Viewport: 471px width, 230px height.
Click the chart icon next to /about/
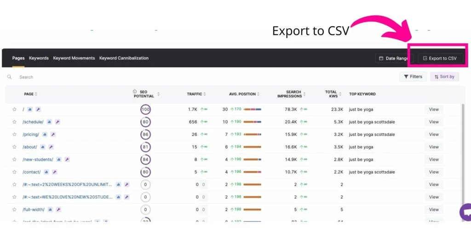43,147
